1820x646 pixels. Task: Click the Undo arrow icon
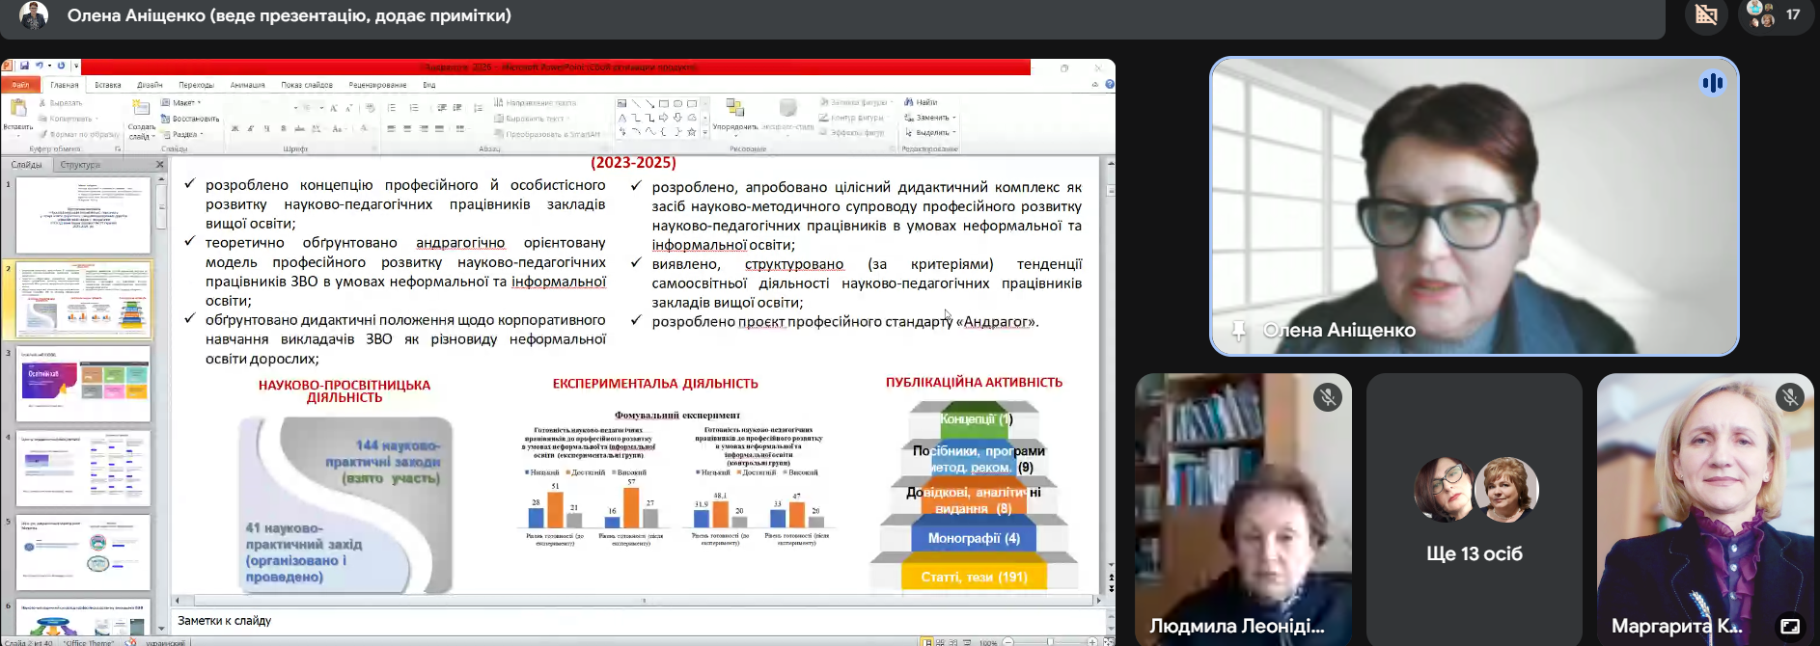39,66
